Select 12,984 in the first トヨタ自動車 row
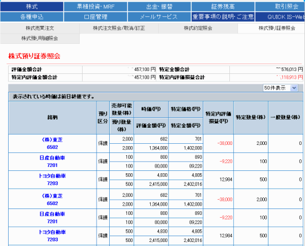The image size is (305, 246). (226, 180)
